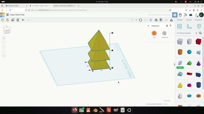Pick the striped hole box shape
Screen dimensions: 204x114
(180, 41)
